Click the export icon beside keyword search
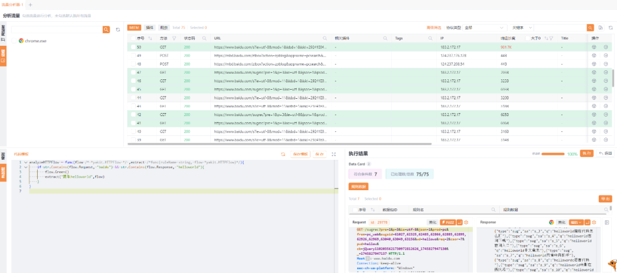 pyautogui.click(x=600, y=27)
